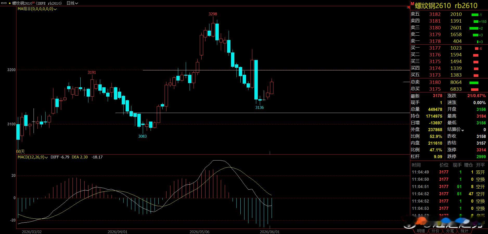Click the 杠杆 value 9.09
Viewport: 488px width, 234px height.
pyautogui.click(x=438, y=157)
